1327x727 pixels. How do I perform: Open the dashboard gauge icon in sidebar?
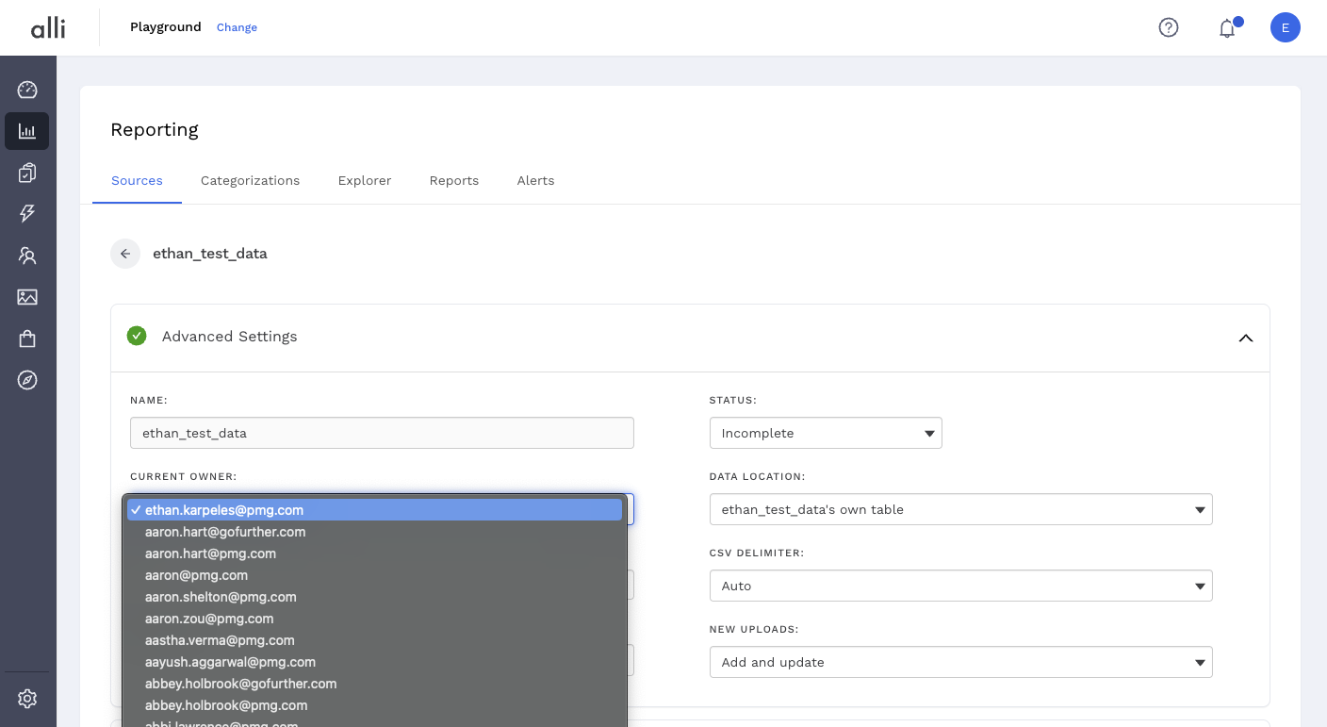coord(27,90)
